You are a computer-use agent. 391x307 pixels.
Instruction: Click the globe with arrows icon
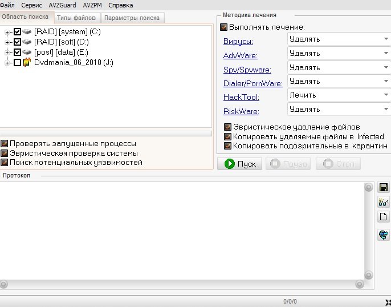(x=383, y=235)
